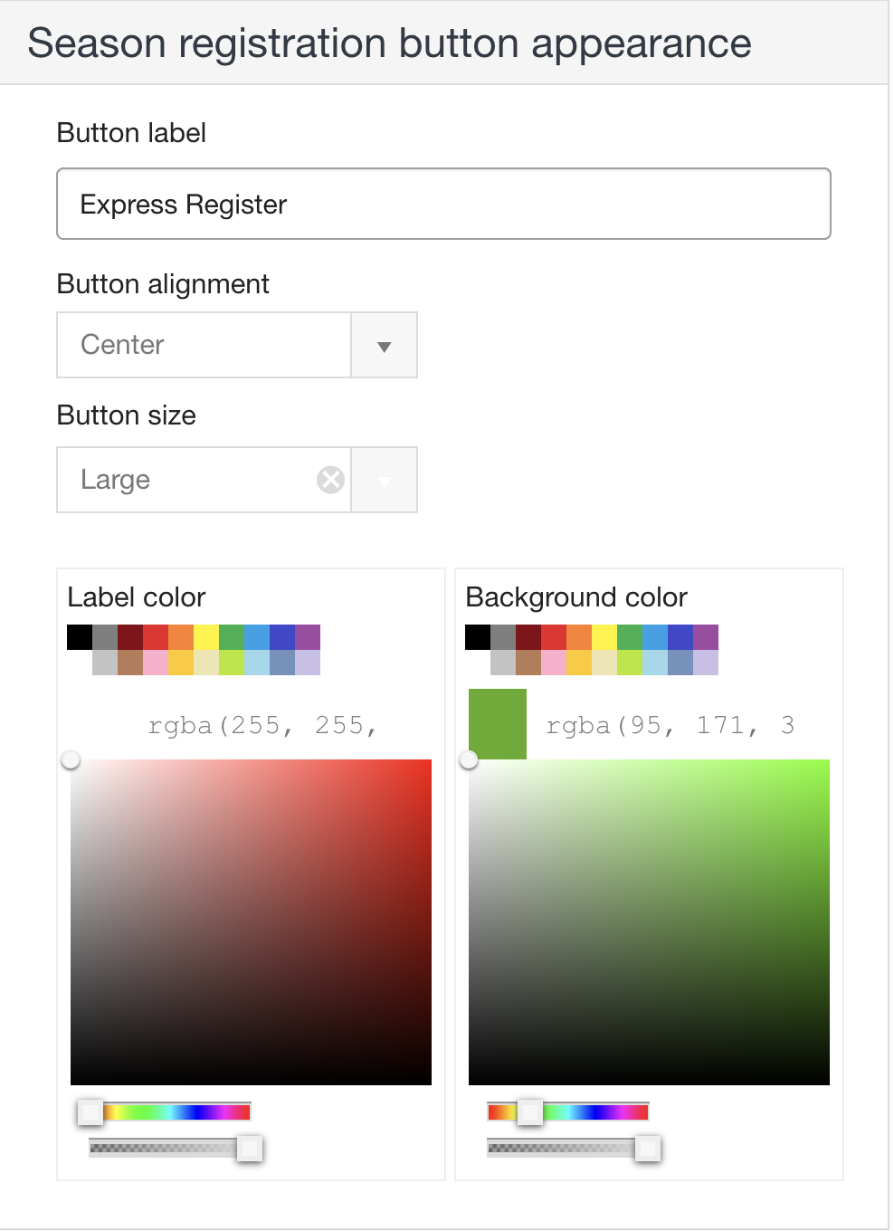Select yellow swatch for Label color
The image size is (894, 1231).
pyautogui.click(x=206, y=637)
